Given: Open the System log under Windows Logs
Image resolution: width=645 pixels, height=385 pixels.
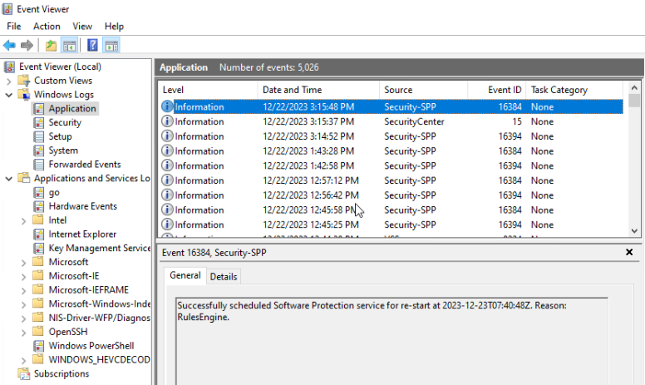Looking at the screenshot, I should (63, 151).
